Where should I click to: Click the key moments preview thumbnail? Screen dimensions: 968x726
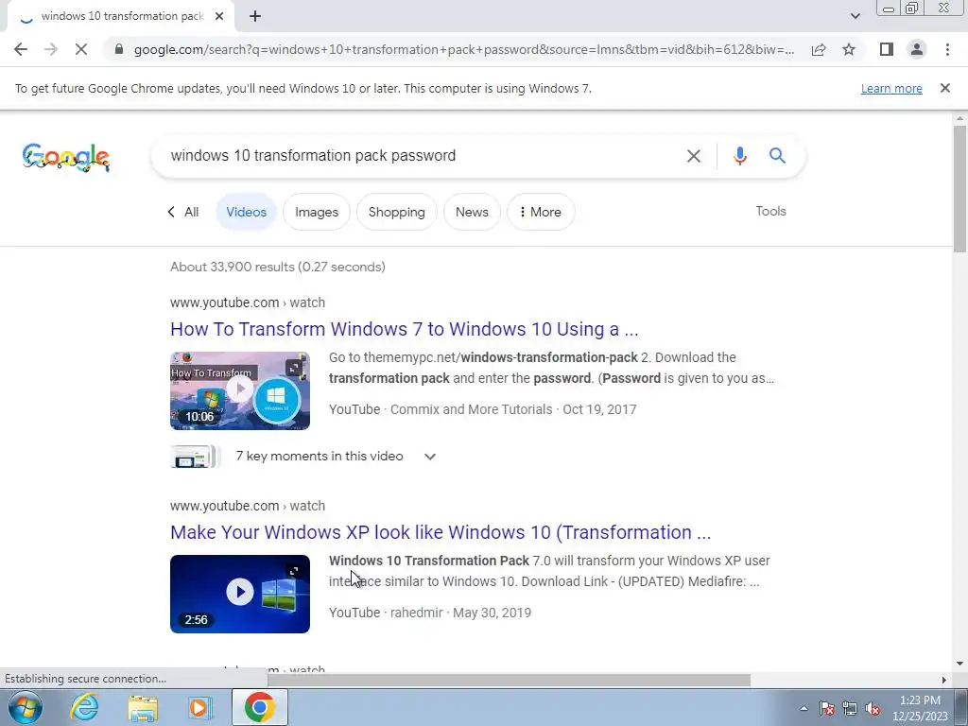195,457
